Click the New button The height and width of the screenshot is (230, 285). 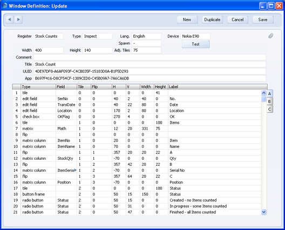click(x=187, y=19)
